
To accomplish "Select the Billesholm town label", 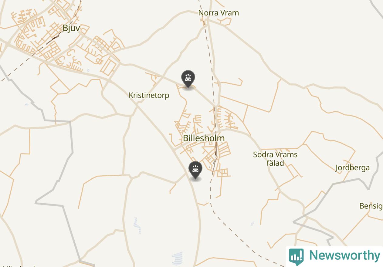I will click(x=204, y=138).
